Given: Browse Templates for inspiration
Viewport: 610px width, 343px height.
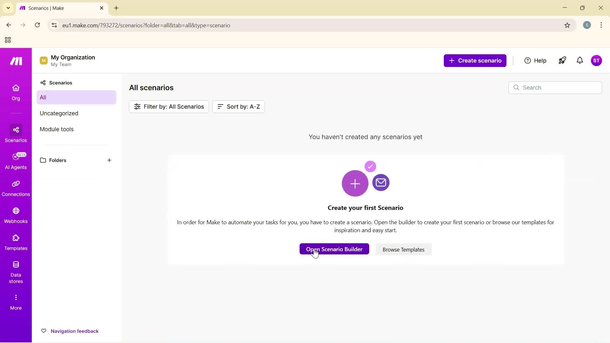Looking at the screenshot, I should click(403, 249).
